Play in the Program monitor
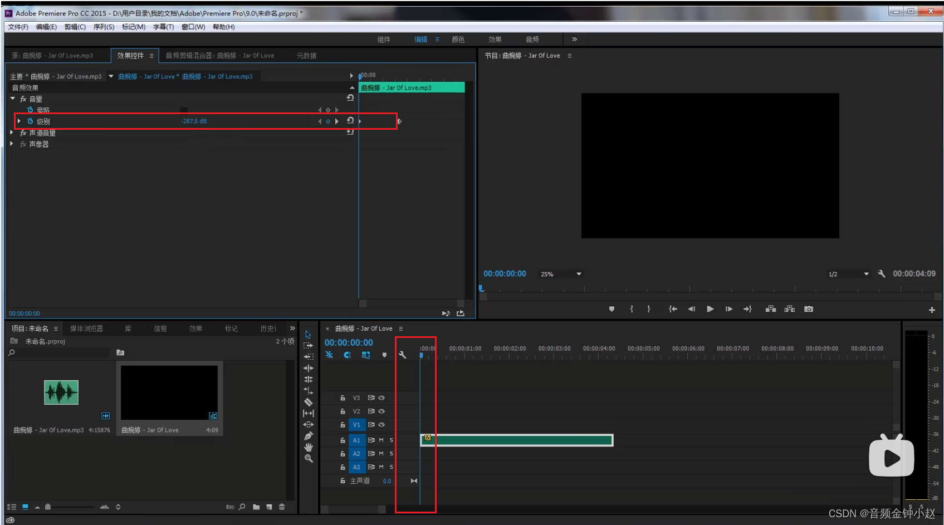944x525 pixels. pyautogui.click(x=710, y=309)
